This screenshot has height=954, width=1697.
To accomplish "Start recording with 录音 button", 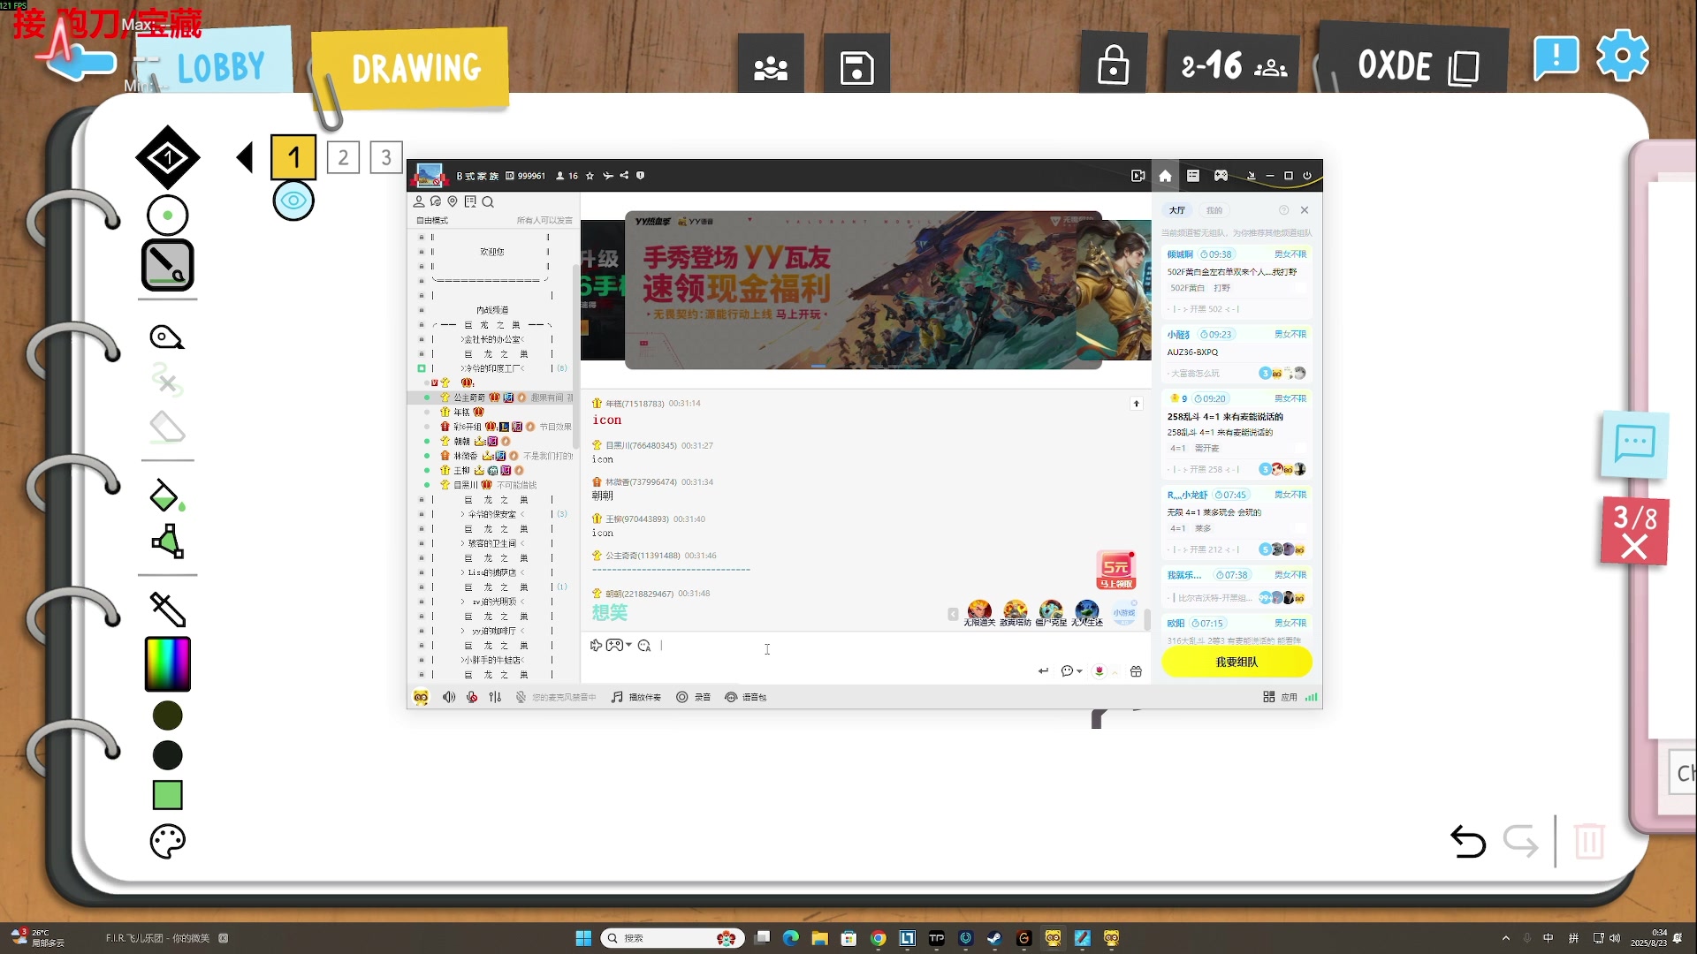I will coord(694,697).
